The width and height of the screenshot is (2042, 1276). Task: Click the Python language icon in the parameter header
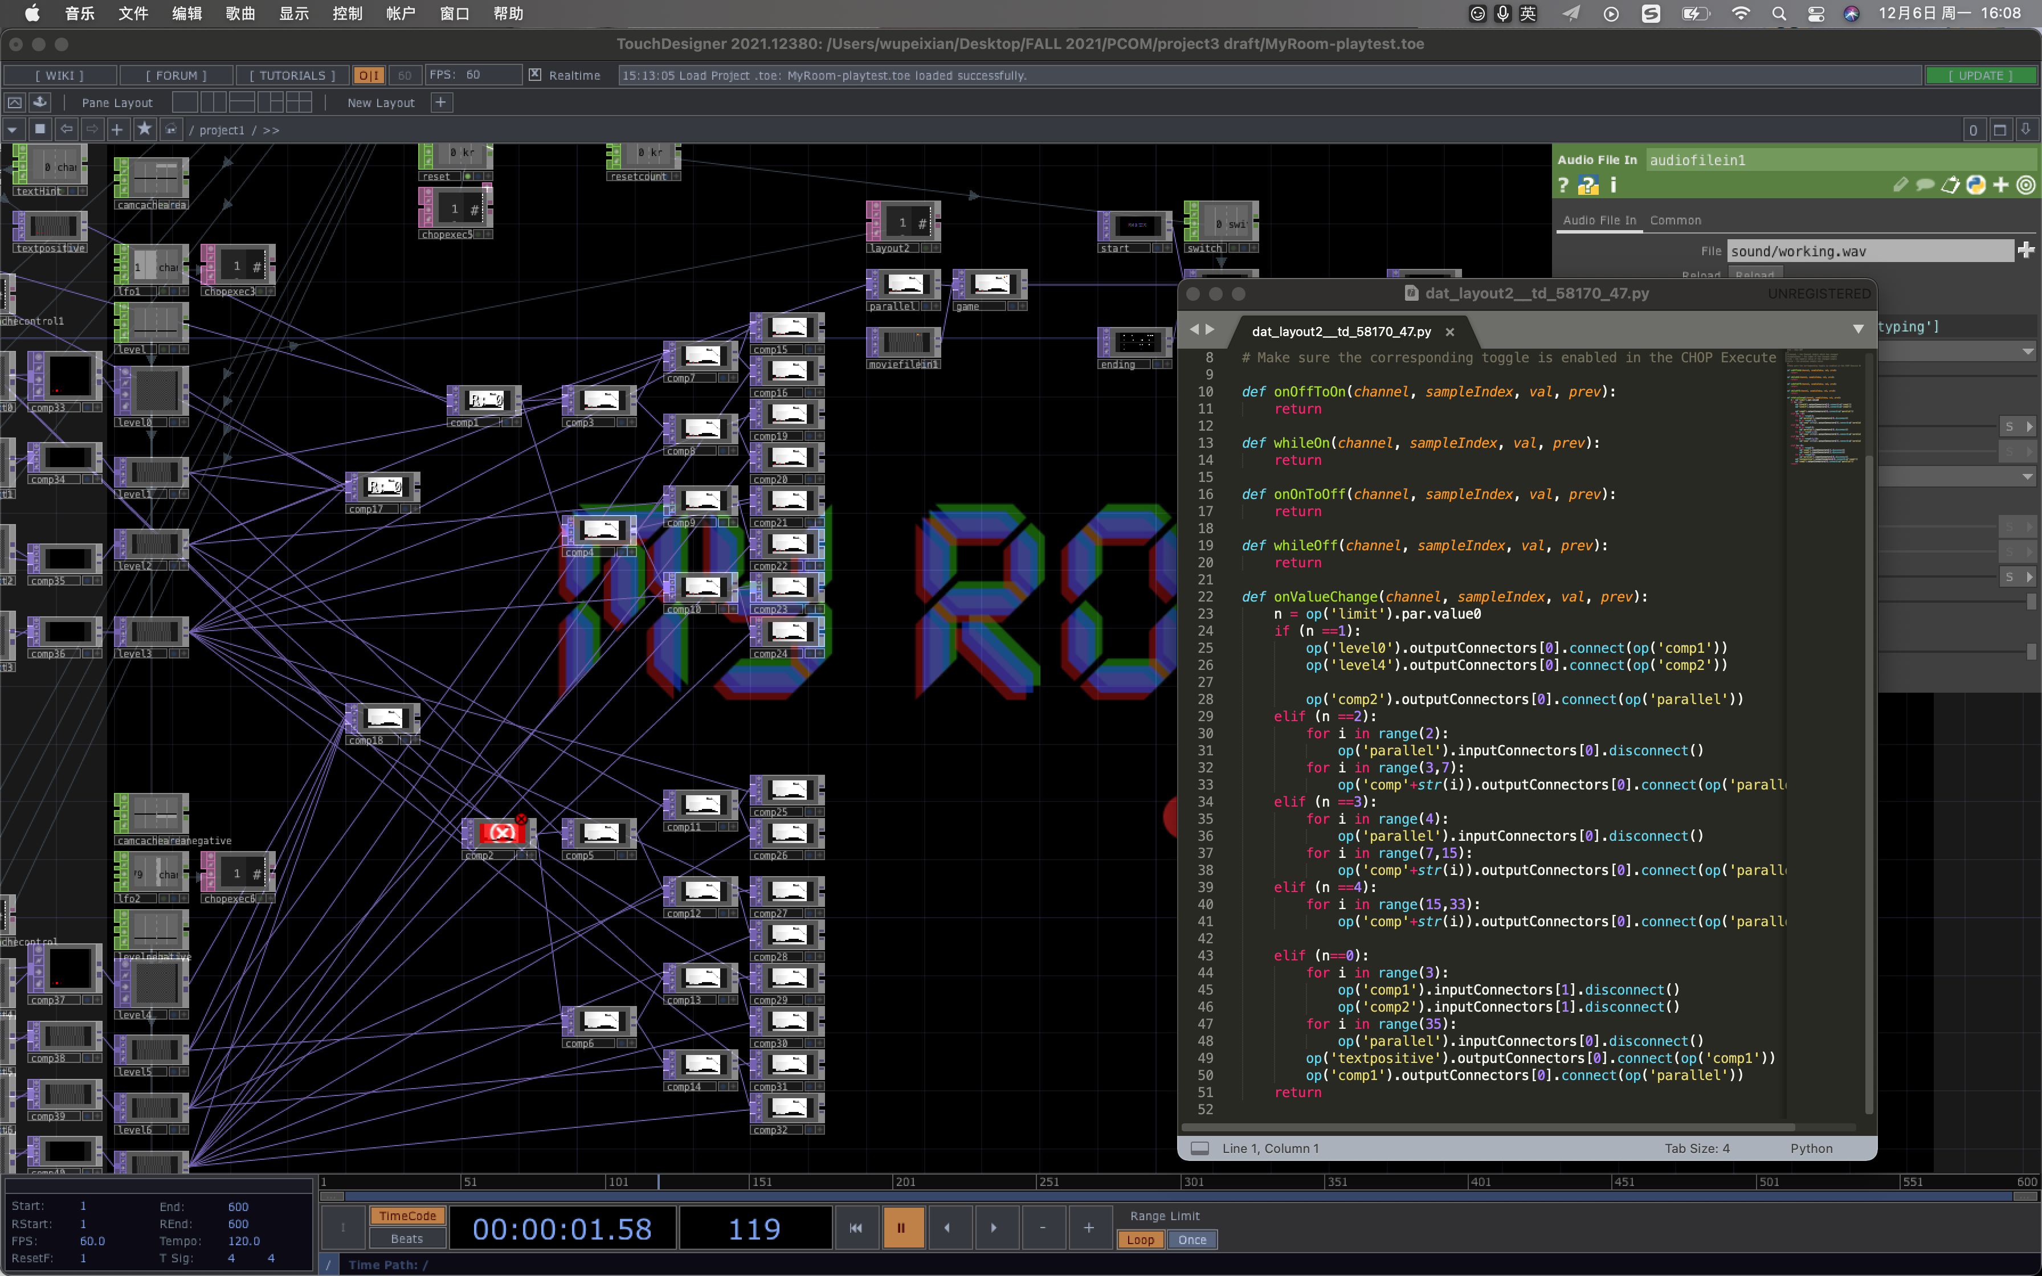point(1975,186)
